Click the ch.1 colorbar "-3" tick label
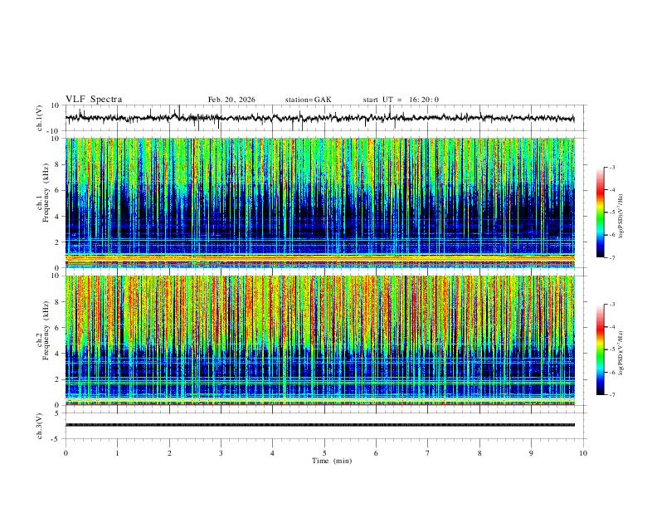The width and height of the screenshot is (657, 508). click(611, 167)
